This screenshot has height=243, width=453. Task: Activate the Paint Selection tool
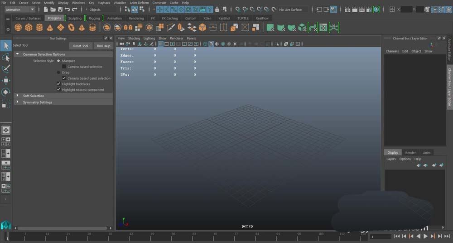[x=6, y=69]
